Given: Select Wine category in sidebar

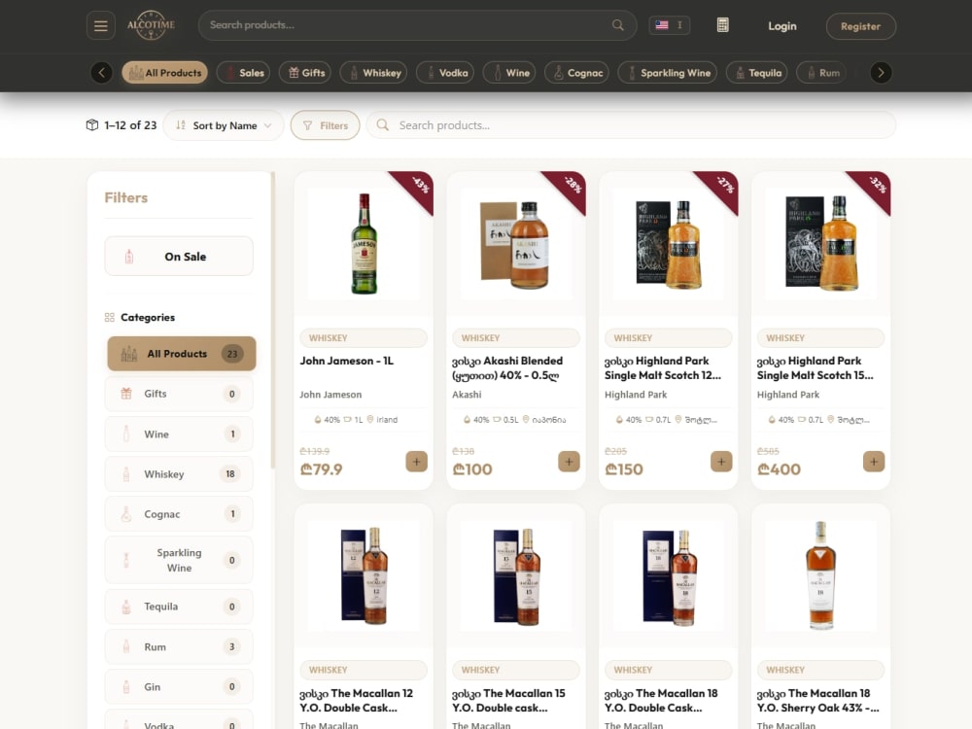Looking at the screenshot, I should pos(179,434).
